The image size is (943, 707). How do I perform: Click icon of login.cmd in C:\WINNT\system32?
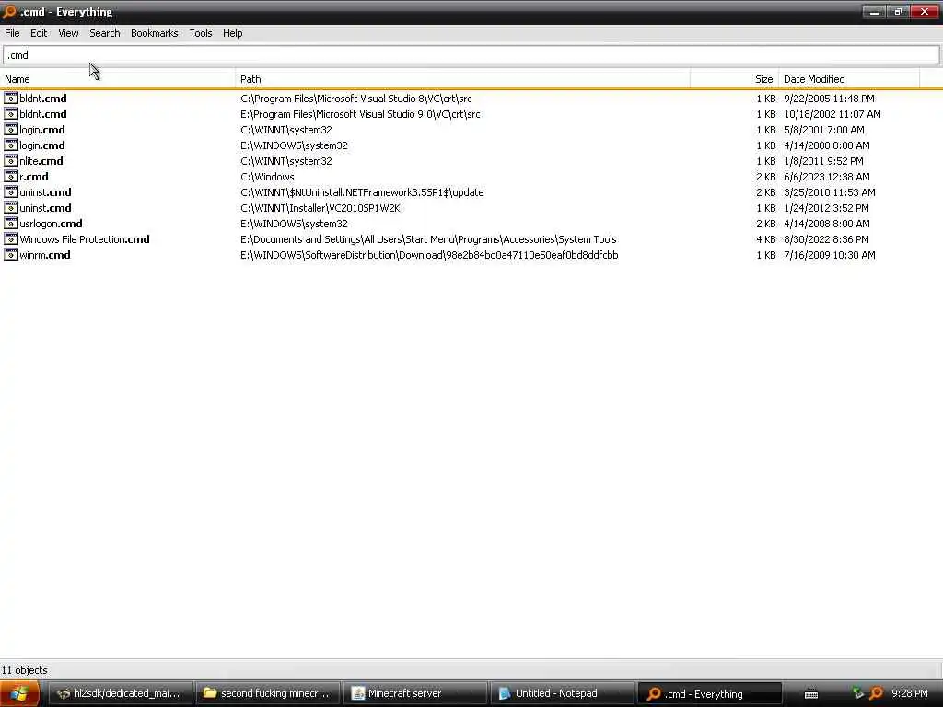pos(11,129)
